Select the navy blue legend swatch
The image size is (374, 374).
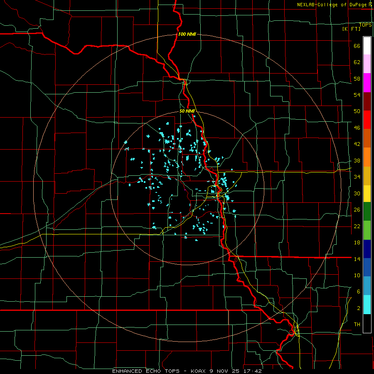367,249
